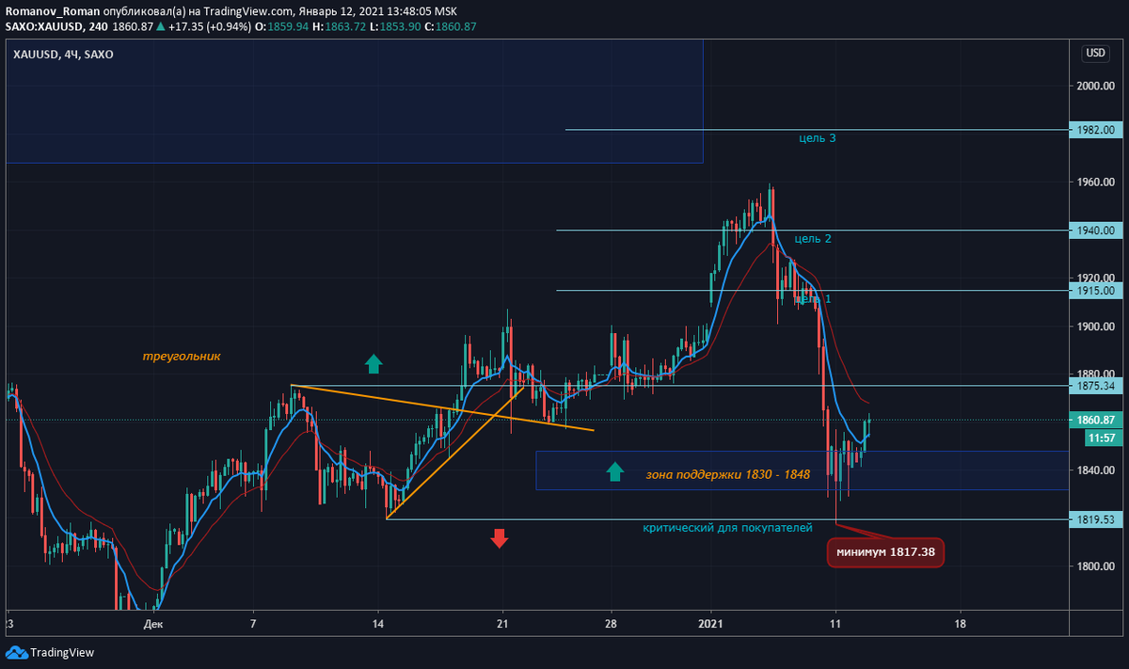Click the 'XAUUSD, 4Ч, SAXO' chart title
Image resolution: width=1129 pixels, height=669 pixels.
[63, 56]
